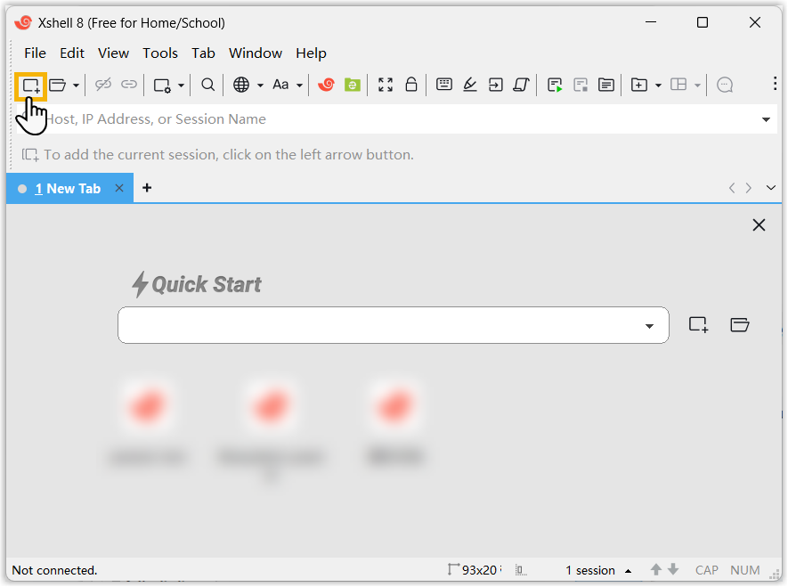Click the New Session toolbar icon
This screenshot has width=788, height=587.
pyautogui.click(x=31, y=86)
